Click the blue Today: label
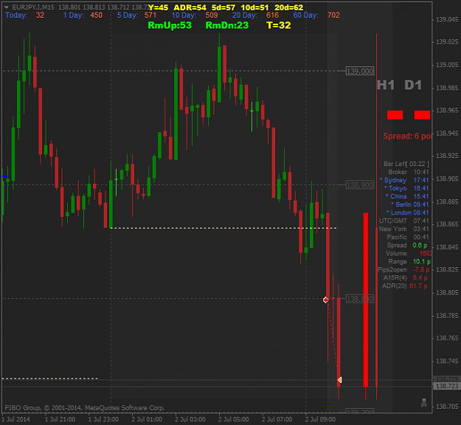 (16, 15)
